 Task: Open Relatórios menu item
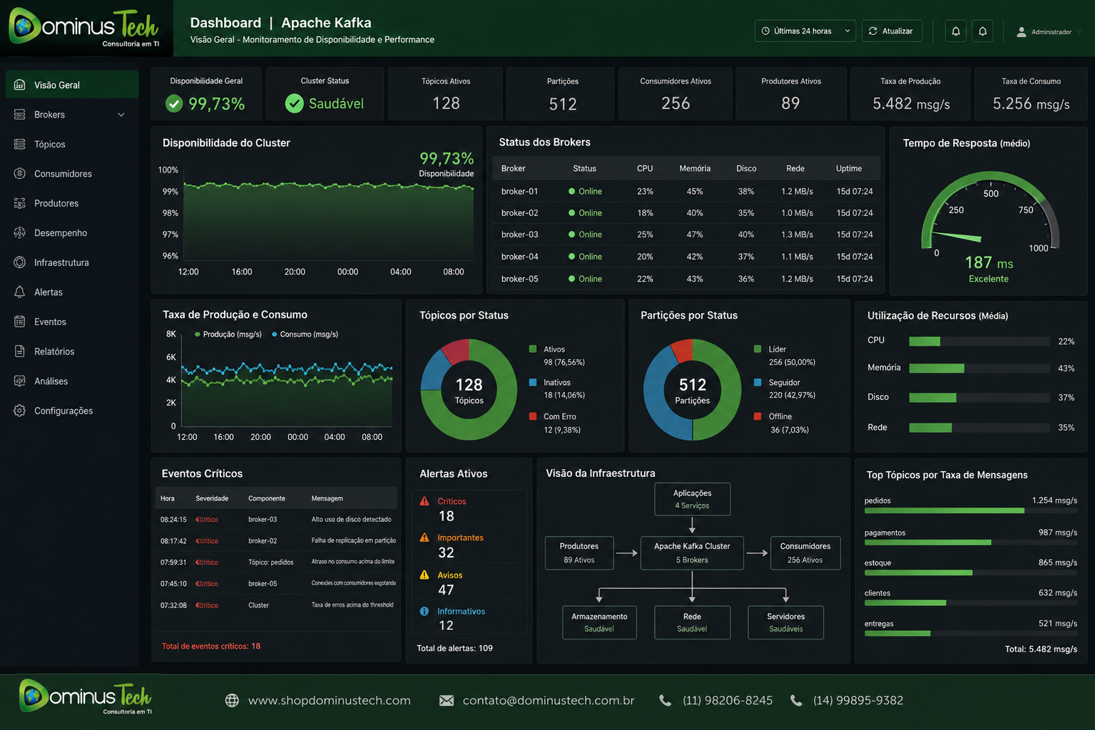coord(72,351)
